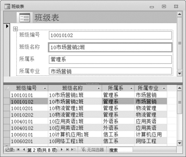The width and height of the screenshot is (186, 157).
Task: Go to next record arrow
Action: pyautogui.click(x=62, y=149)
